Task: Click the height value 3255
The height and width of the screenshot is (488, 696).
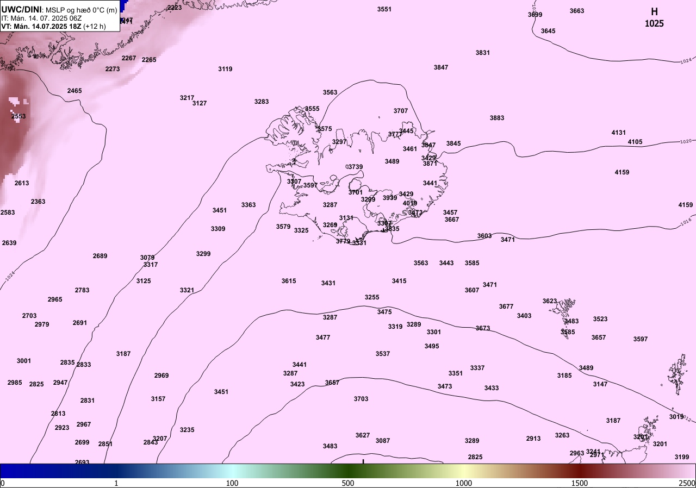Action: point(372,297)
